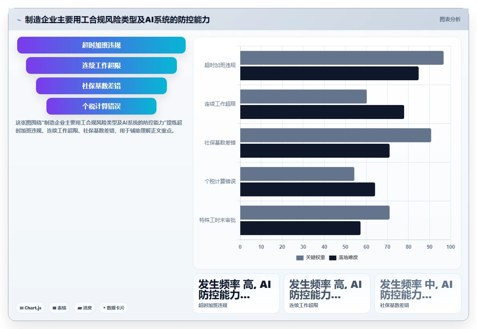Open the 社保基数差错 data card
This screenshot has width=477, height=329.
(x=418, y=293)
